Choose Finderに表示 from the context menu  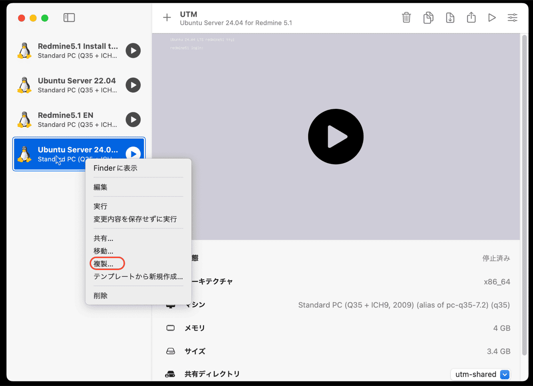(x=115, y=168)
